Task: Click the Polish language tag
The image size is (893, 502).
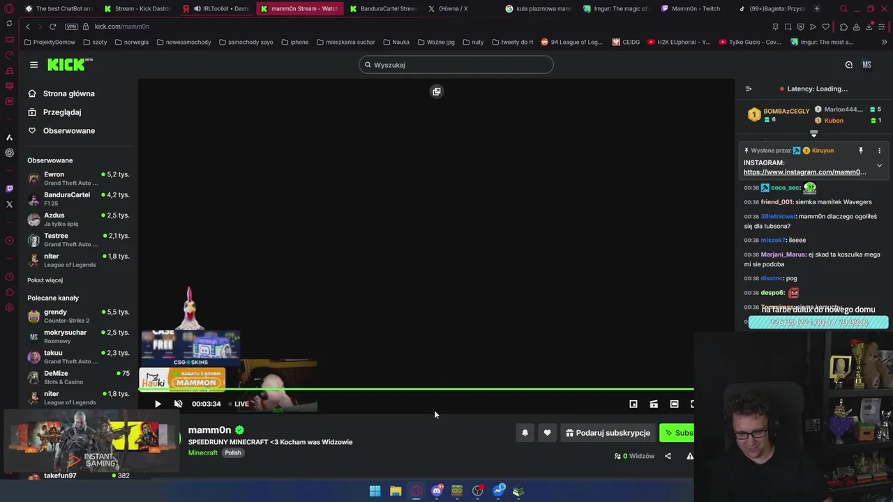Action: coord(233,453)
